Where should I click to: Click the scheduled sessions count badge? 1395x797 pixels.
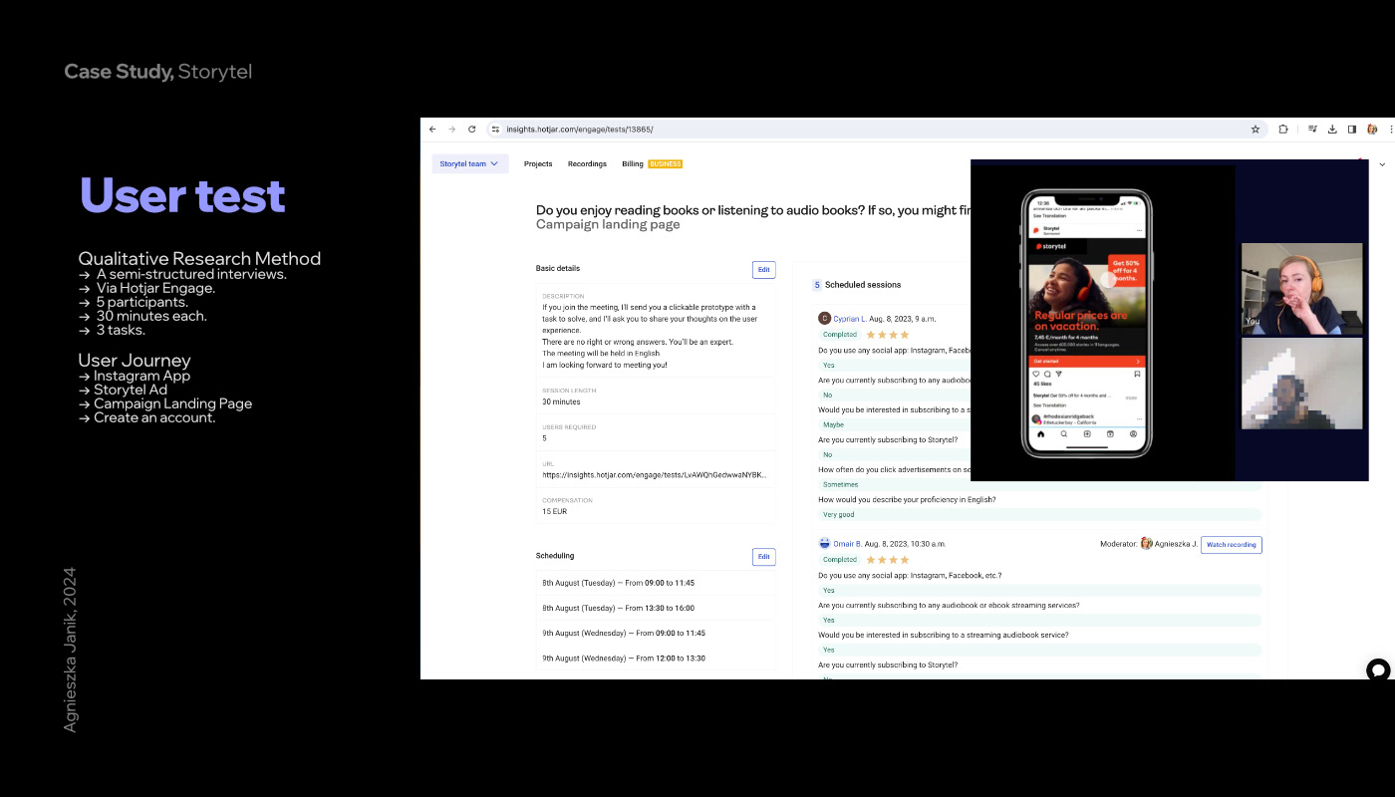pyautogui.click(x=817, y=285)
